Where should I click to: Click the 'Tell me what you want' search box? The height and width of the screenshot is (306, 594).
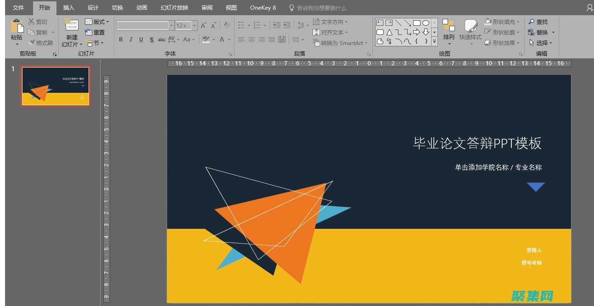[321, 8]
